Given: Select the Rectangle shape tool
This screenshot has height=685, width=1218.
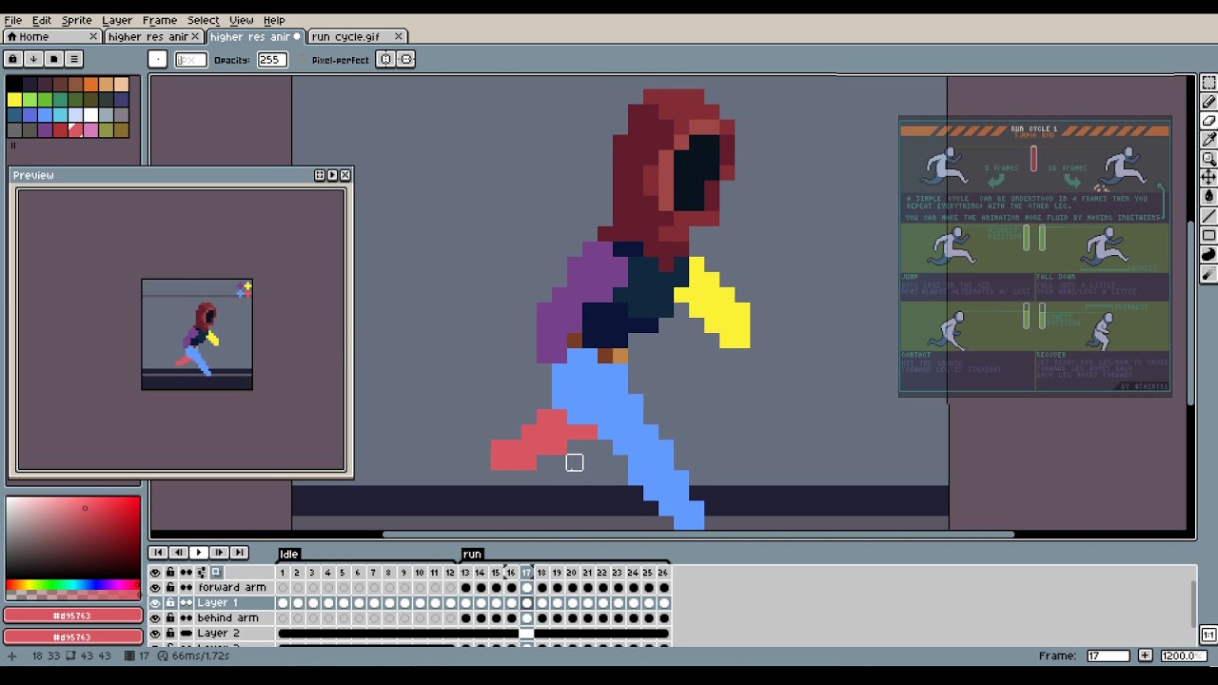Looking at the screenshot, I should (1208, 235).
